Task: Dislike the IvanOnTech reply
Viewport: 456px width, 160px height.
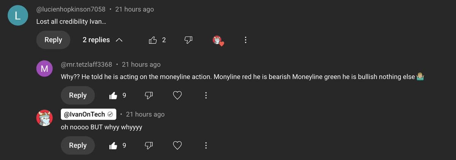Action: (149, 146)
